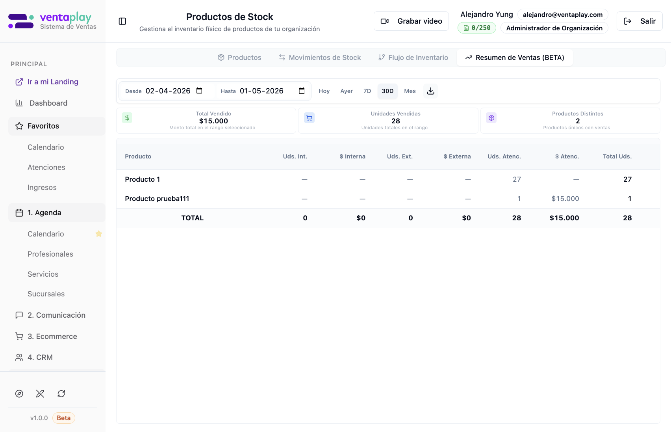The width and height of the screenshot is (671, 432).
Task: Open Servicios in the sidebar
Action: point(43,274)
